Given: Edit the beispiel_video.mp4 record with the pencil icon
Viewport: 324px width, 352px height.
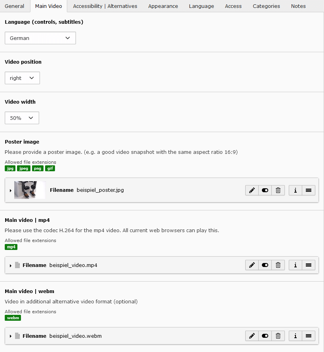Looking at the screenshot, I should coord(252,265).
